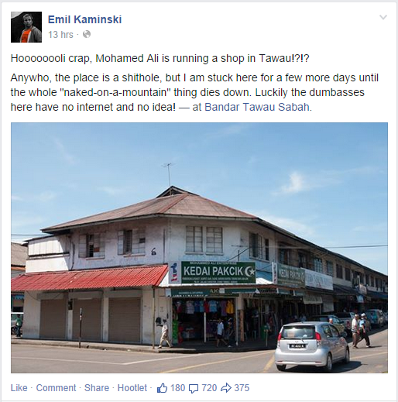Comment on this post
398x402 pixels.
pos(56,388)
